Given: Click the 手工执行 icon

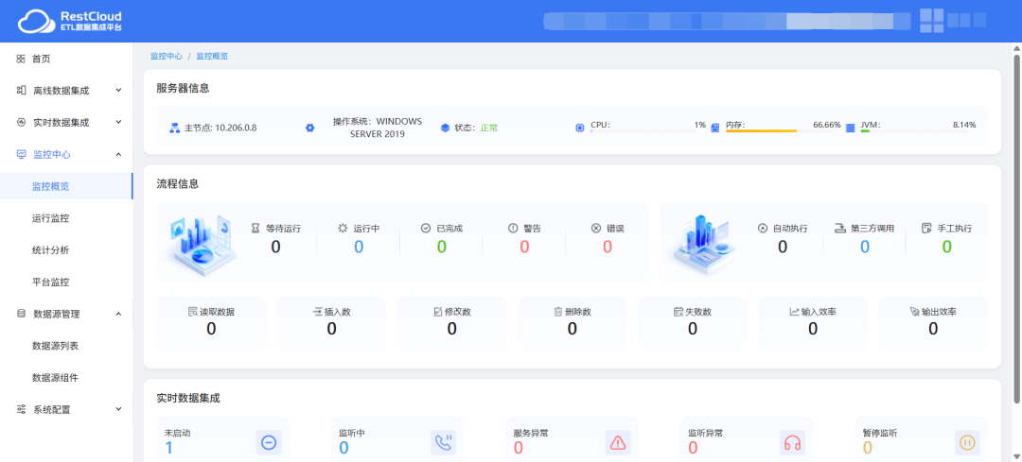Looking at the screenshot, I should tap(926, 229).
